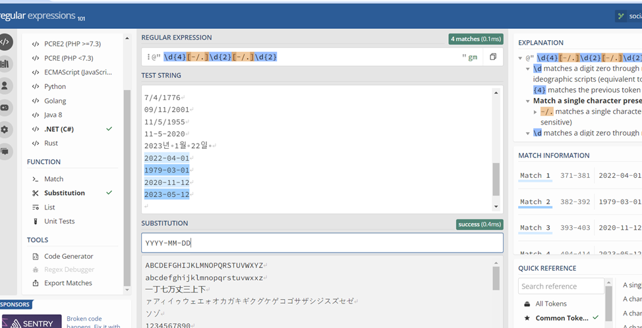Select Python regex flavor
The height and width of the screenshot is (328, 642).
[55, 86]
